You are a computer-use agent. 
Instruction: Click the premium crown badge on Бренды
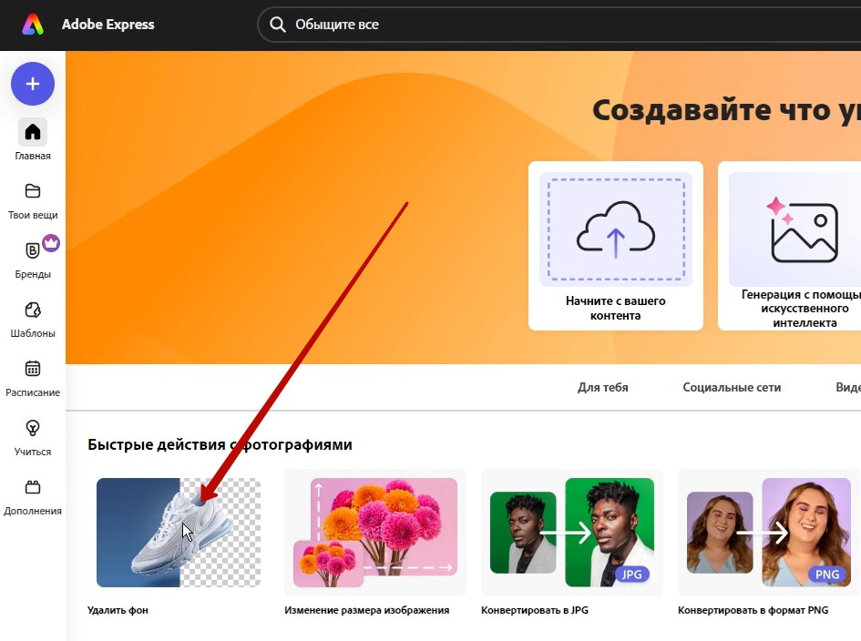tap(51, 242)
